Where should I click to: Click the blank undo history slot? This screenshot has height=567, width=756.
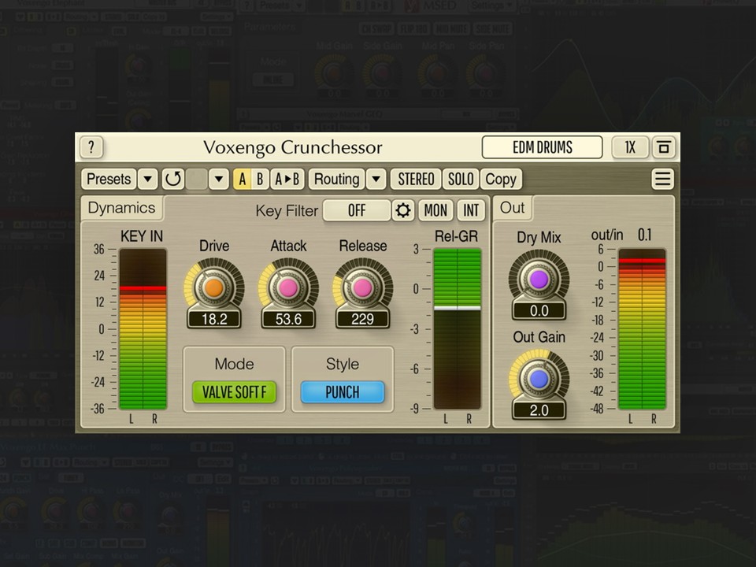(x=196, y=180)
